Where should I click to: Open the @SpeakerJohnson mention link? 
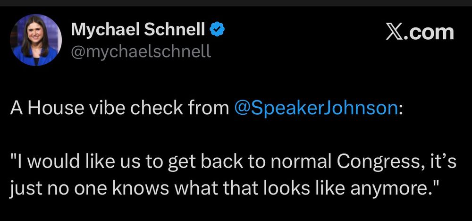(x=315, y=108)
